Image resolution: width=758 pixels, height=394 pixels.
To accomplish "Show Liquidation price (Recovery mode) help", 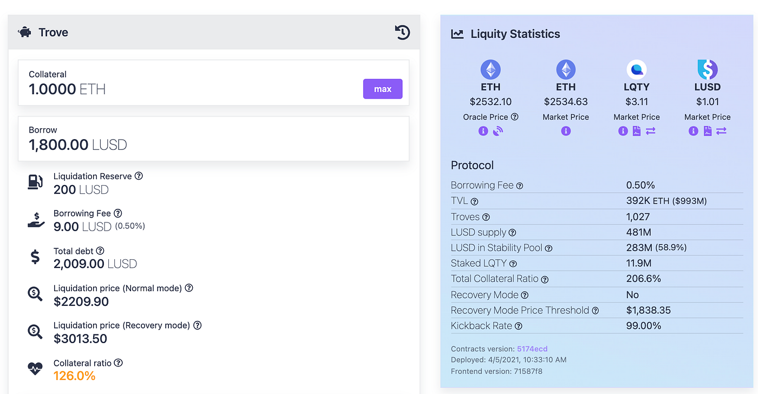I will point(198,325).
